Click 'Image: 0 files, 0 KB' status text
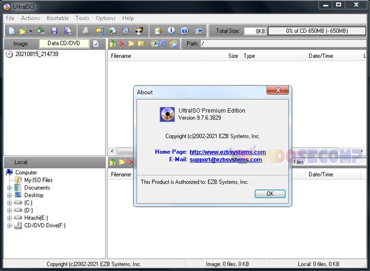 coord(227,264)
